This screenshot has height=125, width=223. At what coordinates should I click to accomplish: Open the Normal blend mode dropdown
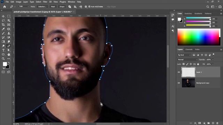point(187,60)
